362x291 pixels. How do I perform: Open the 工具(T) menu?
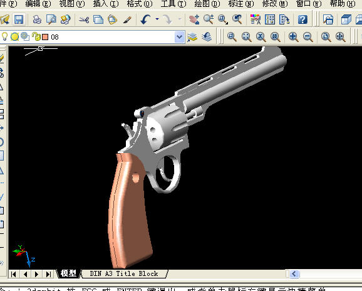pos(173,4)
